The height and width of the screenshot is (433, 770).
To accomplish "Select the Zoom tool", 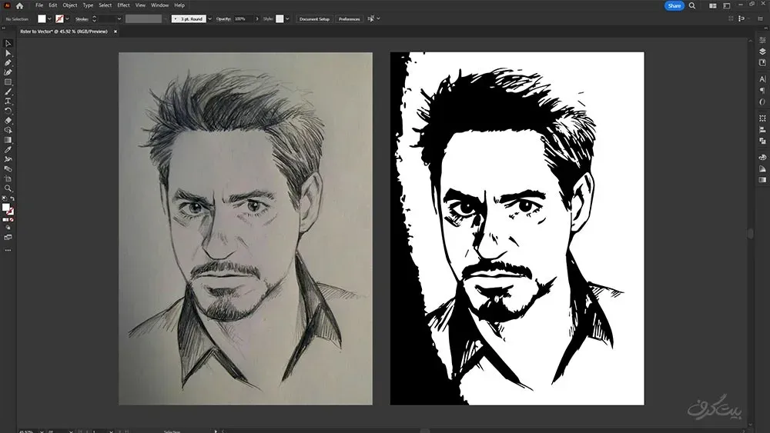I will pos(8,188).
